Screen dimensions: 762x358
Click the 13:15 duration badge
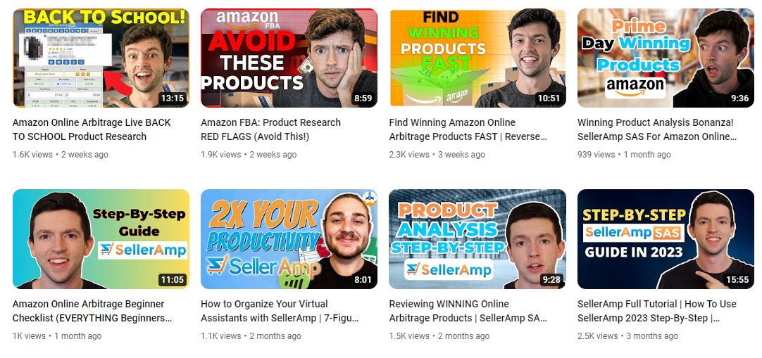(172, 98)
